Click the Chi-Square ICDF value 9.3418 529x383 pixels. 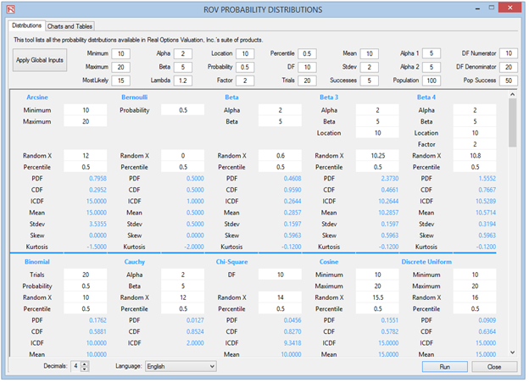pyautogui.click(x=292, y=343)
